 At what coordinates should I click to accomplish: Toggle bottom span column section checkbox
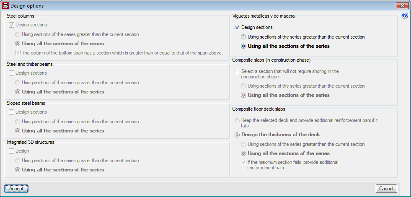click(18, 53)
